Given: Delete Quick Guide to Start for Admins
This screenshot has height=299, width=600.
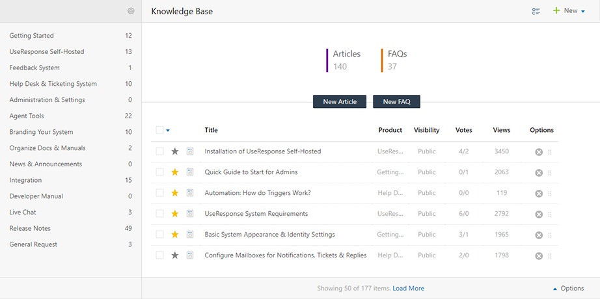Looking at the screenshot, I should tap(539, 173).
